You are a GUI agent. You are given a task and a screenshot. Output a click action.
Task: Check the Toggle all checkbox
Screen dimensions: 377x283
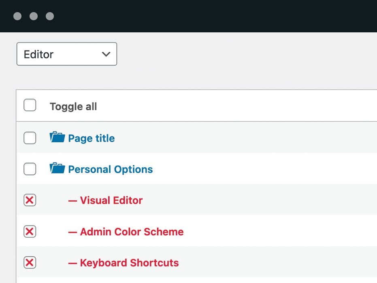[30, 106]
